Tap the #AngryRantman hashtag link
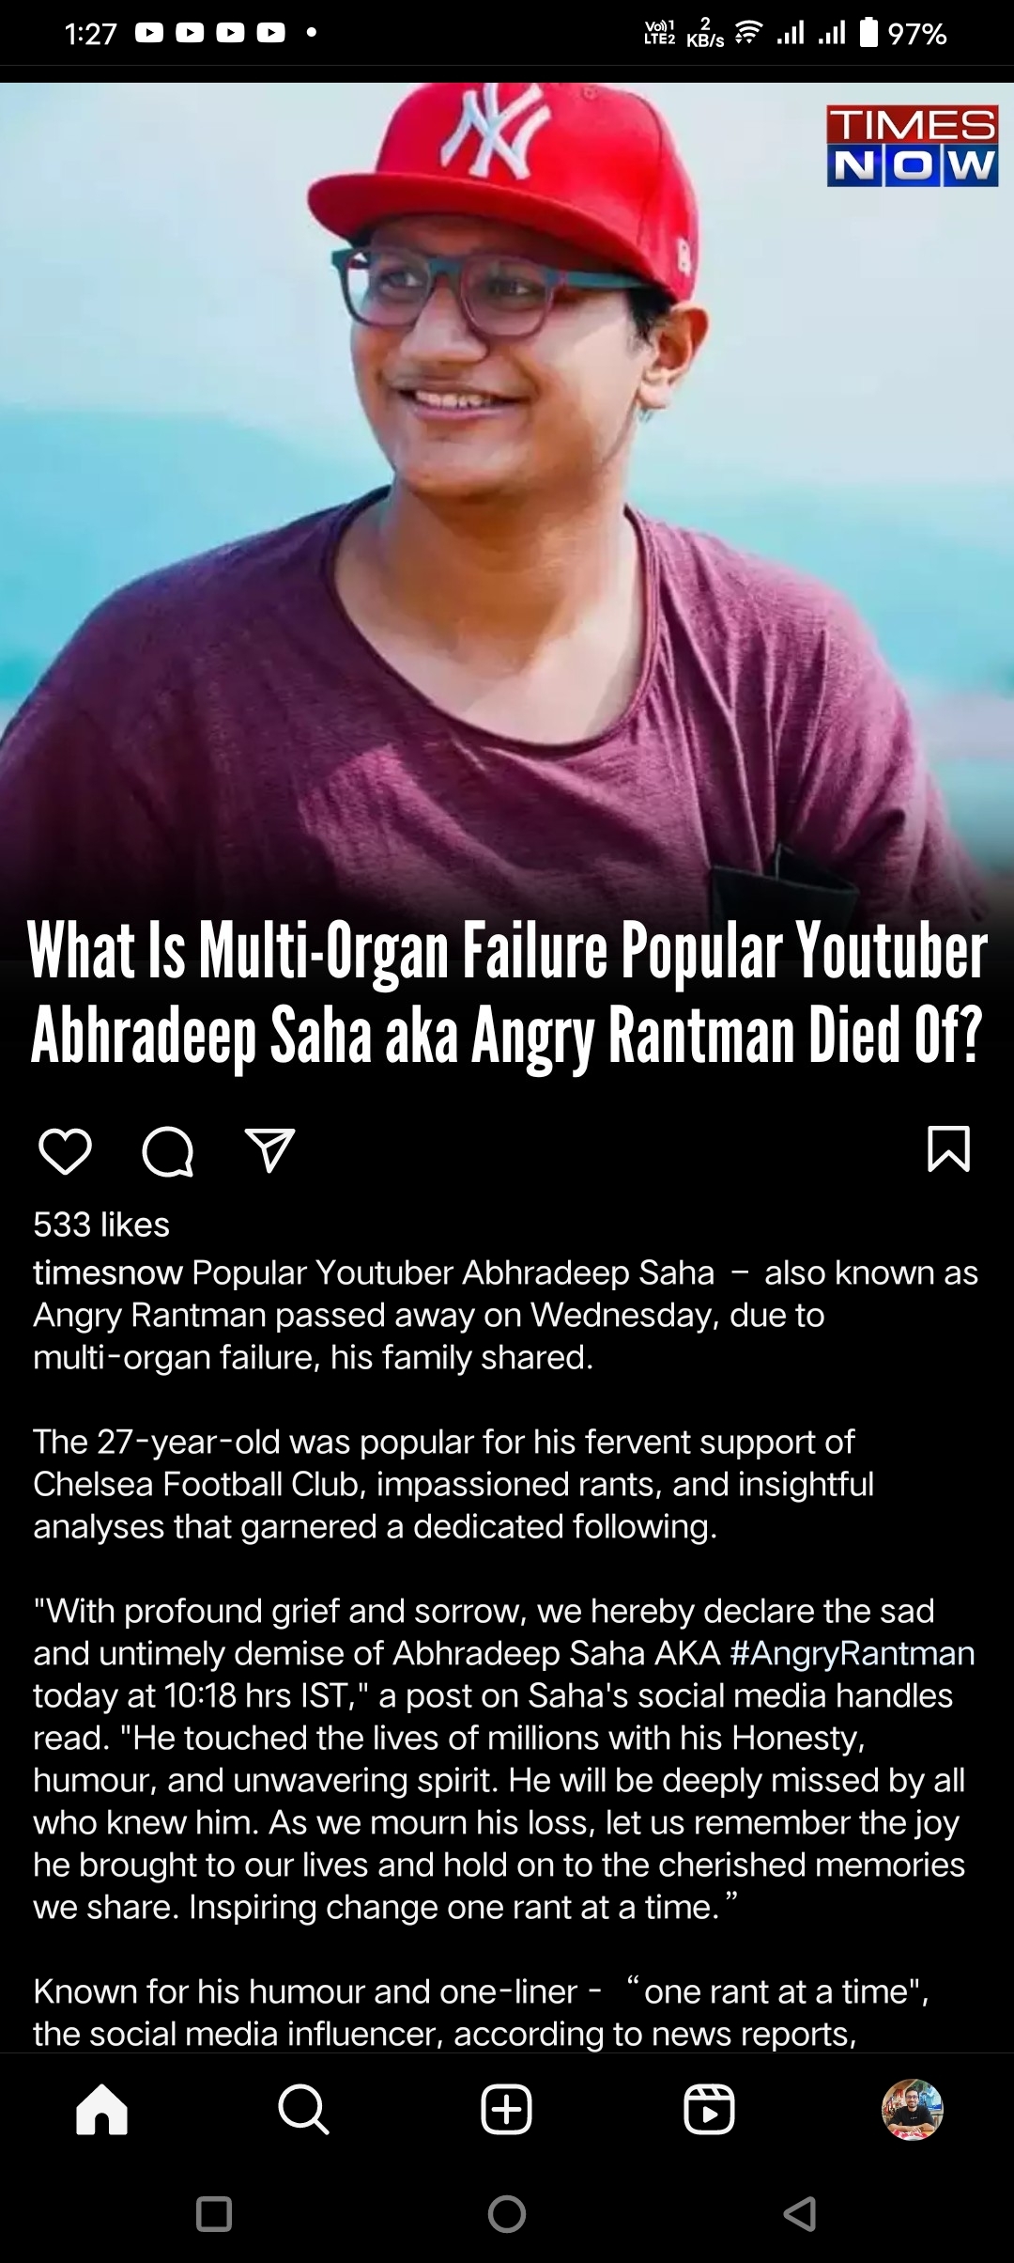This screenshot has width=1014, height=2263. point(853,1653)
